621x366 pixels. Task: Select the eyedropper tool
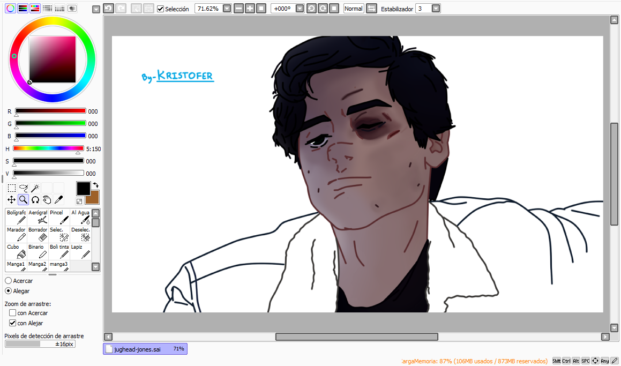[58, 200]
